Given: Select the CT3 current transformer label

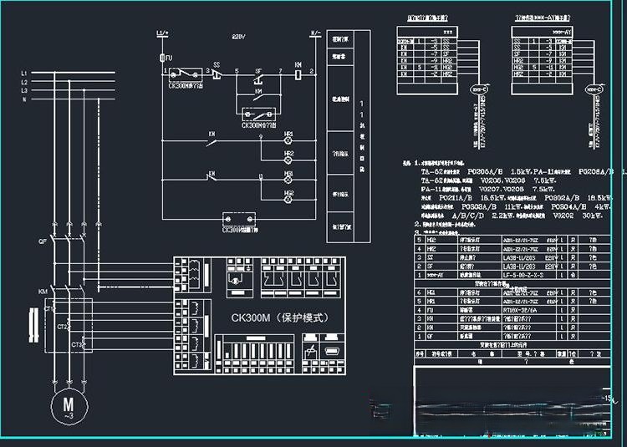Looking at the screenshot, I should pos(76,343).
